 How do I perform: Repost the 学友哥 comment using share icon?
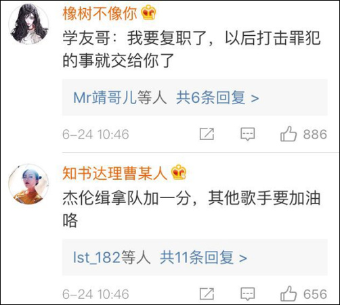(207, 134)
